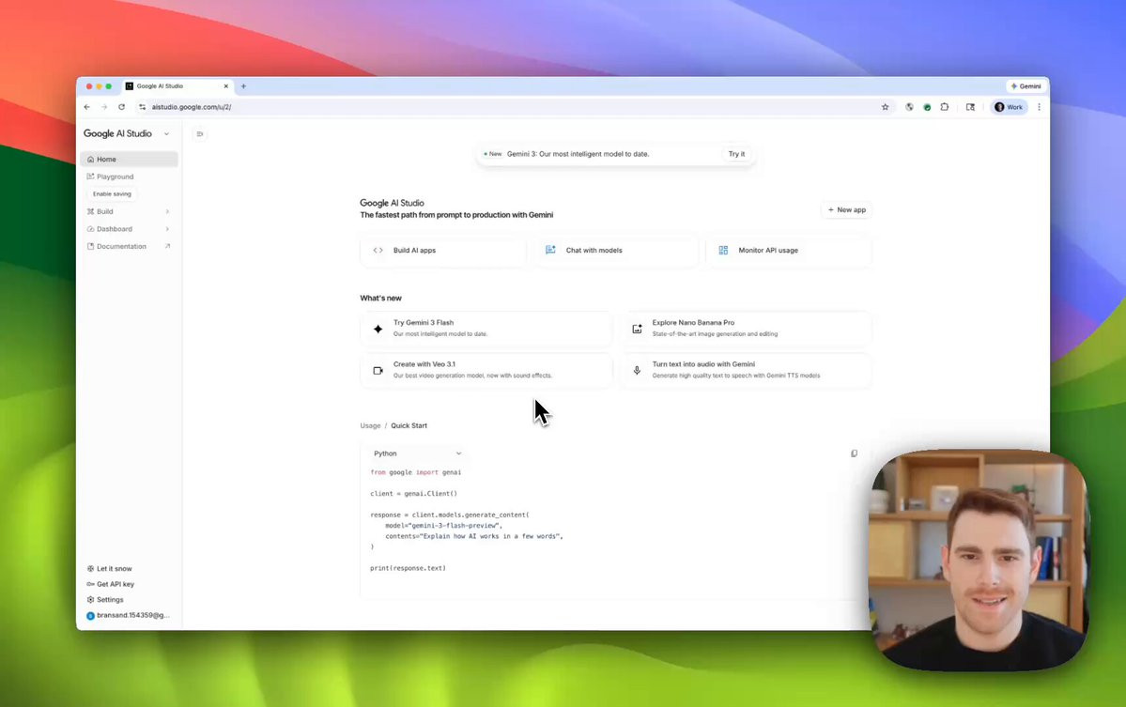The height and width of the screenshot is (707, 1126).
Task: Click the Enable saving button
Action: click(112, 193)
